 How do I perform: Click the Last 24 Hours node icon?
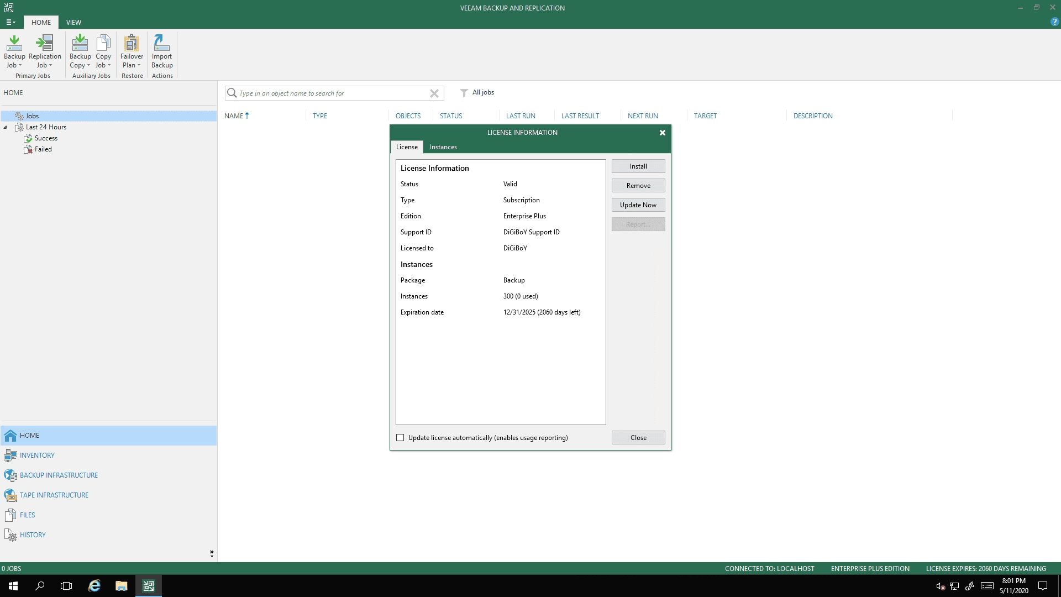(19, 127)
